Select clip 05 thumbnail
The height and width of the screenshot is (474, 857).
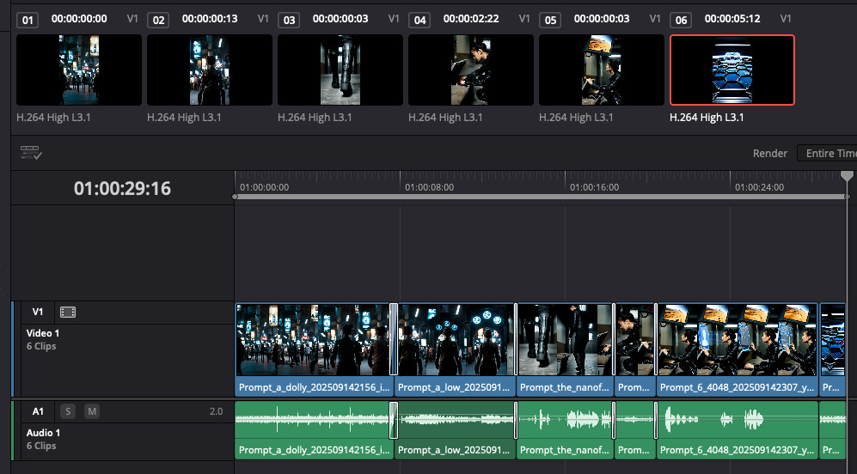coord(601,70)
